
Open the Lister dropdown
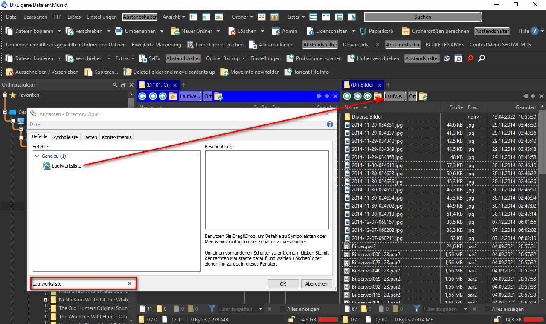(x=296, y=17)
